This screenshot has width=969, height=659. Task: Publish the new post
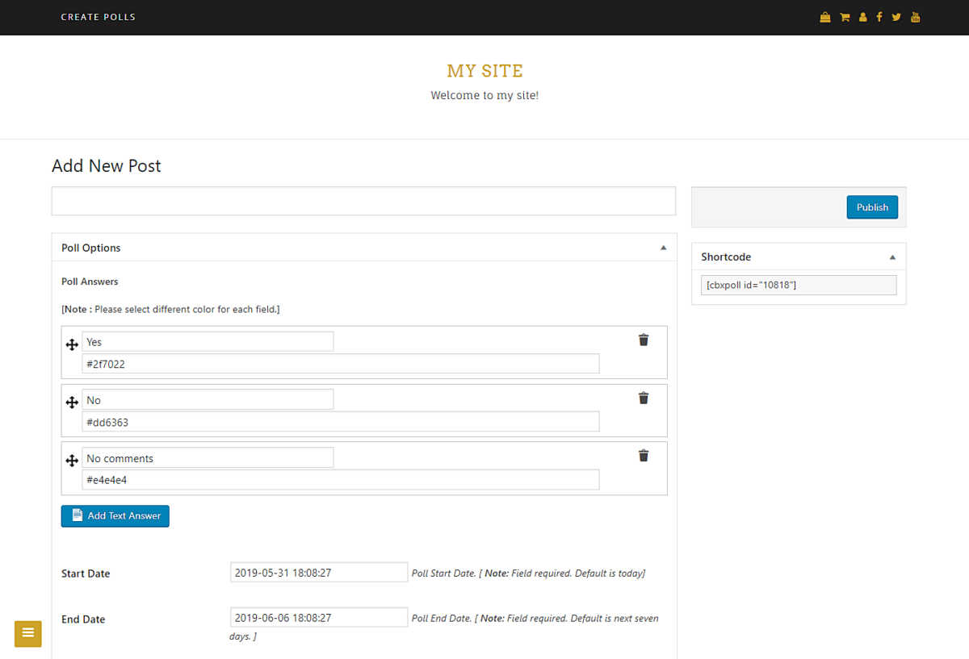872,206
